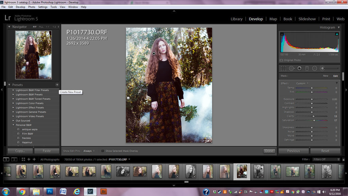The width and height of the screenshot is (348, 196).
Task: Toggle the Original Photo checkbox
Action: coord(281,60)
